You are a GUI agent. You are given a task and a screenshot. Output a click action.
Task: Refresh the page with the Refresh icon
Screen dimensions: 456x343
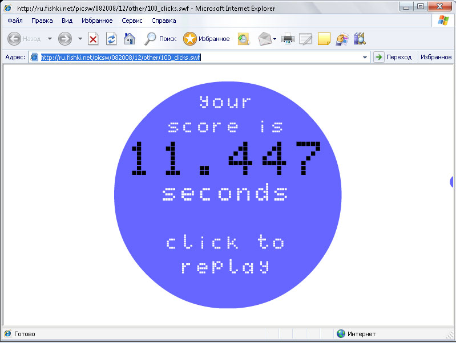[x=111, y=39]
